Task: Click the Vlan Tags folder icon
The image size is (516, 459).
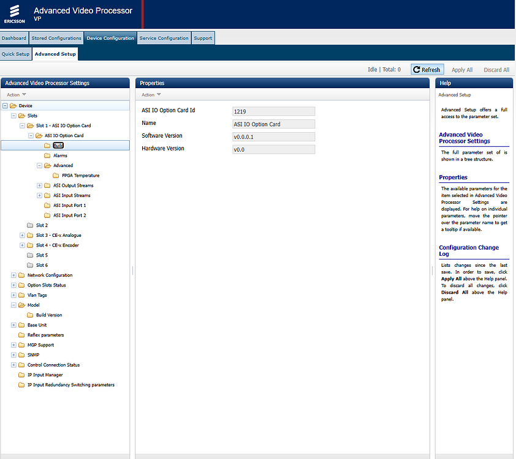Action: [21, 295]
